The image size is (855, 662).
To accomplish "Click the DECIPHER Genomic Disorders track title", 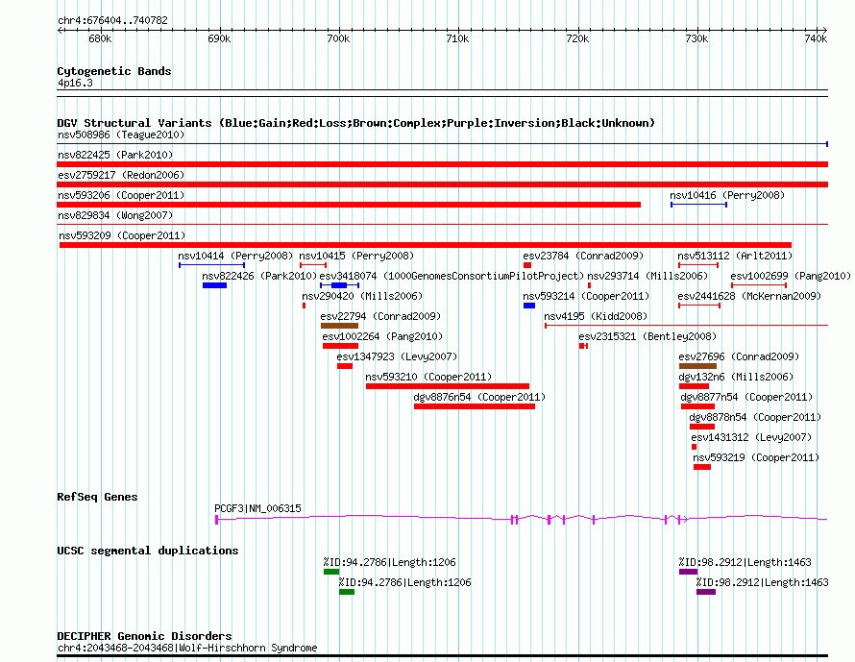I will pyautogui.click(x=144, y=636).
